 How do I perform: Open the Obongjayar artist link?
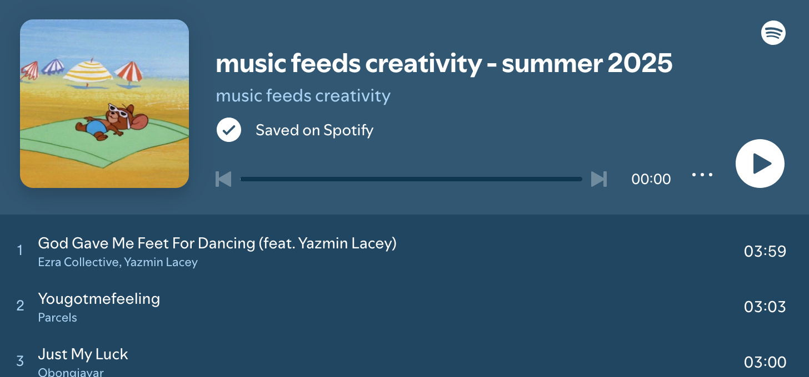(71, 372)
